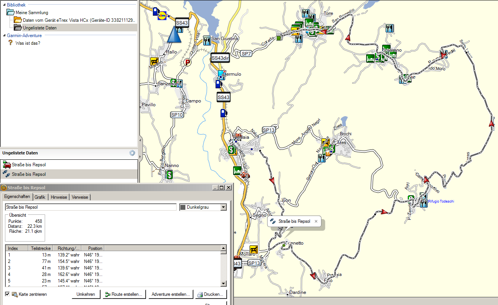Close the Straße bis Repsol map callout
The width and height of the screenshot is (498, 305).
(316, 221)
